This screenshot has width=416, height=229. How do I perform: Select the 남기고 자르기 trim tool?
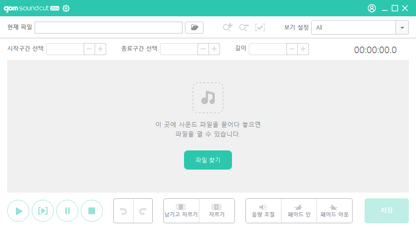point(181,211)
